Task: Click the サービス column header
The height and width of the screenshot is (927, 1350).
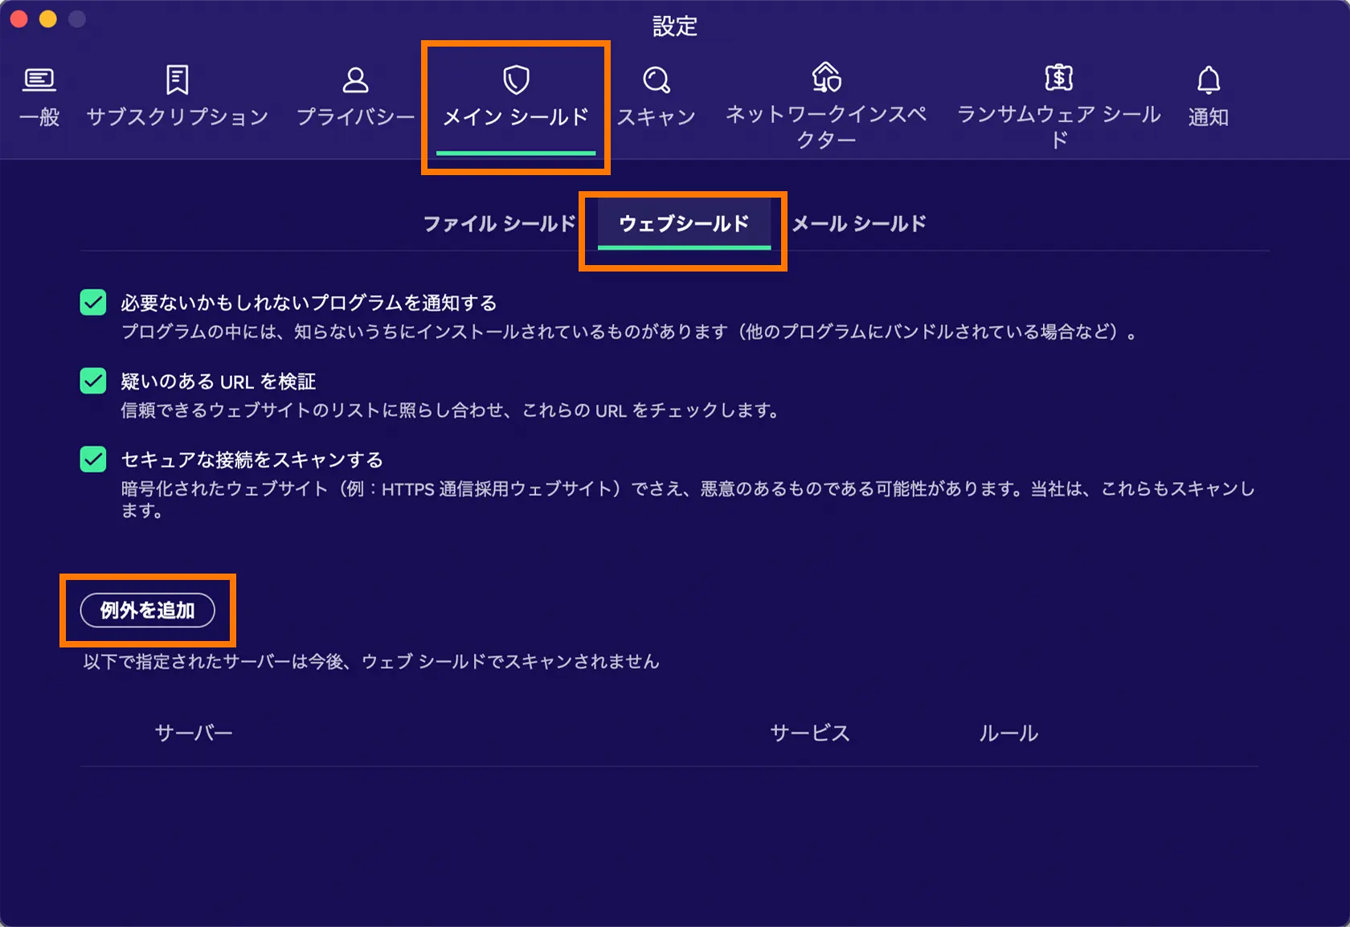Action: point(809,733)
